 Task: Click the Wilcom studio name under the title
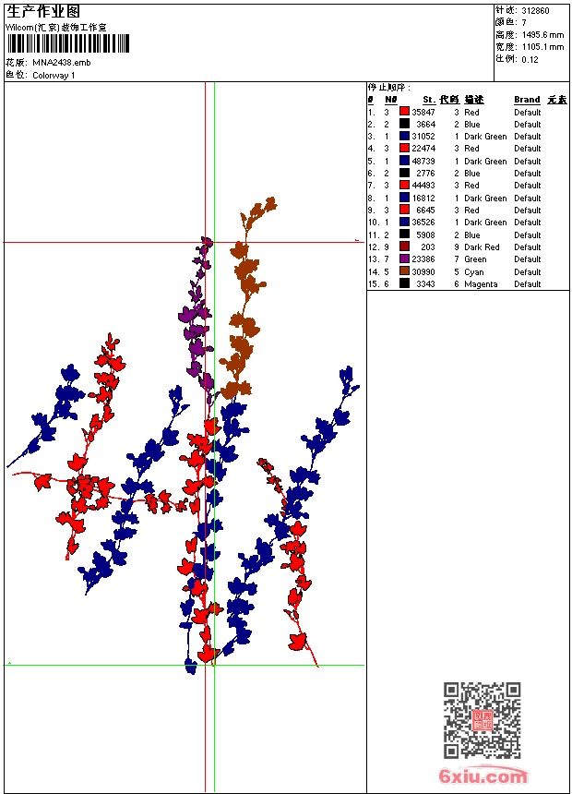click(56, 28)
